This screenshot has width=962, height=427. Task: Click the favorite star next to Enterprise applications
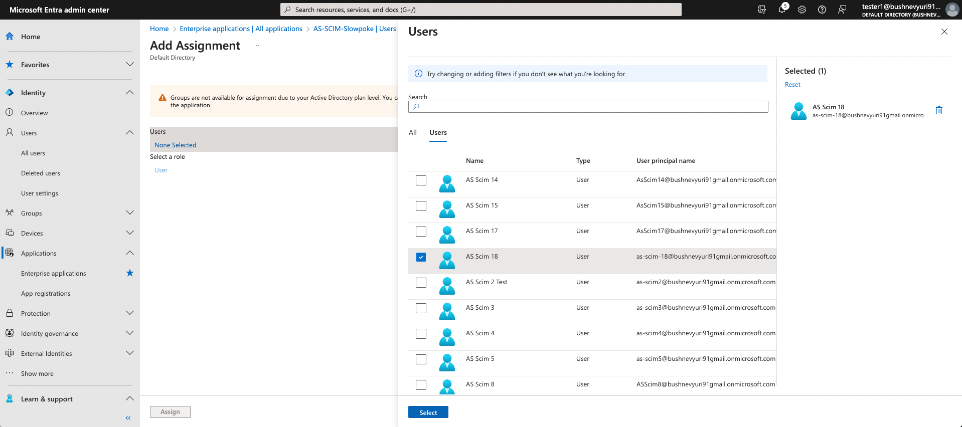click(x=130, y=273)
